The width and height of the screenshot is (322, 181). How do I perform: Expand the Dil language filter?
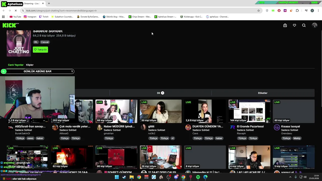(x=160, y=93)
